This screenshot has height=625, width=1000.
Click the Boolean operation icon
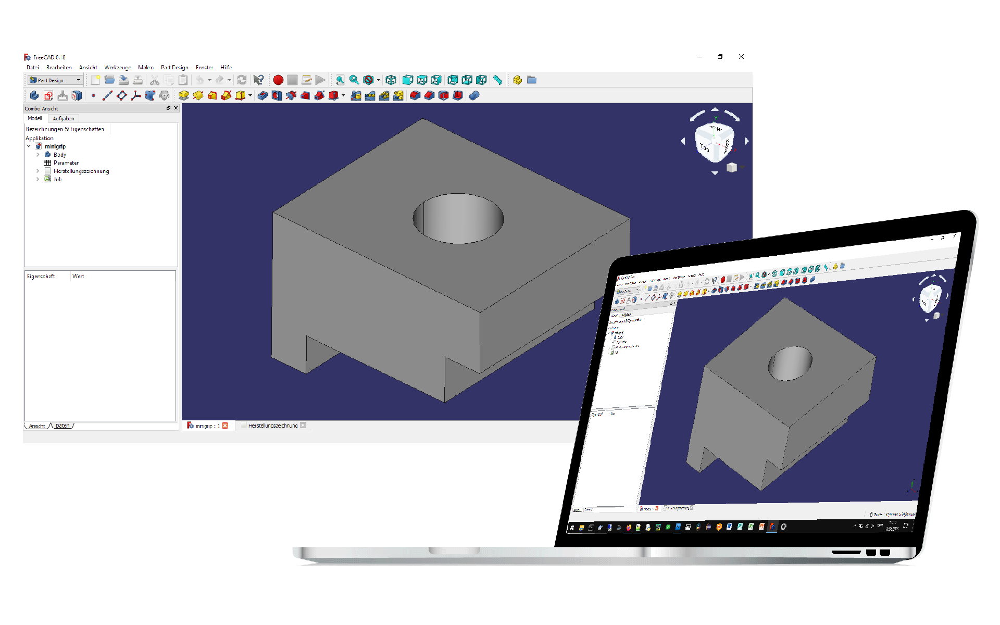coord(474,95)
